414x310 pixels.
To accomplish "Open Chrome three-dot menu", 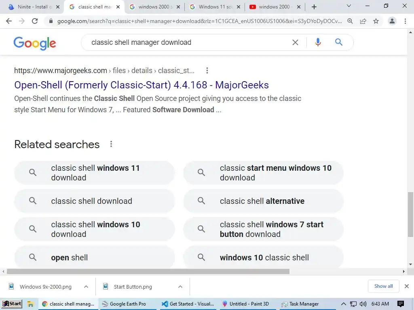I will pyautogui.click(x=405, y=21).
